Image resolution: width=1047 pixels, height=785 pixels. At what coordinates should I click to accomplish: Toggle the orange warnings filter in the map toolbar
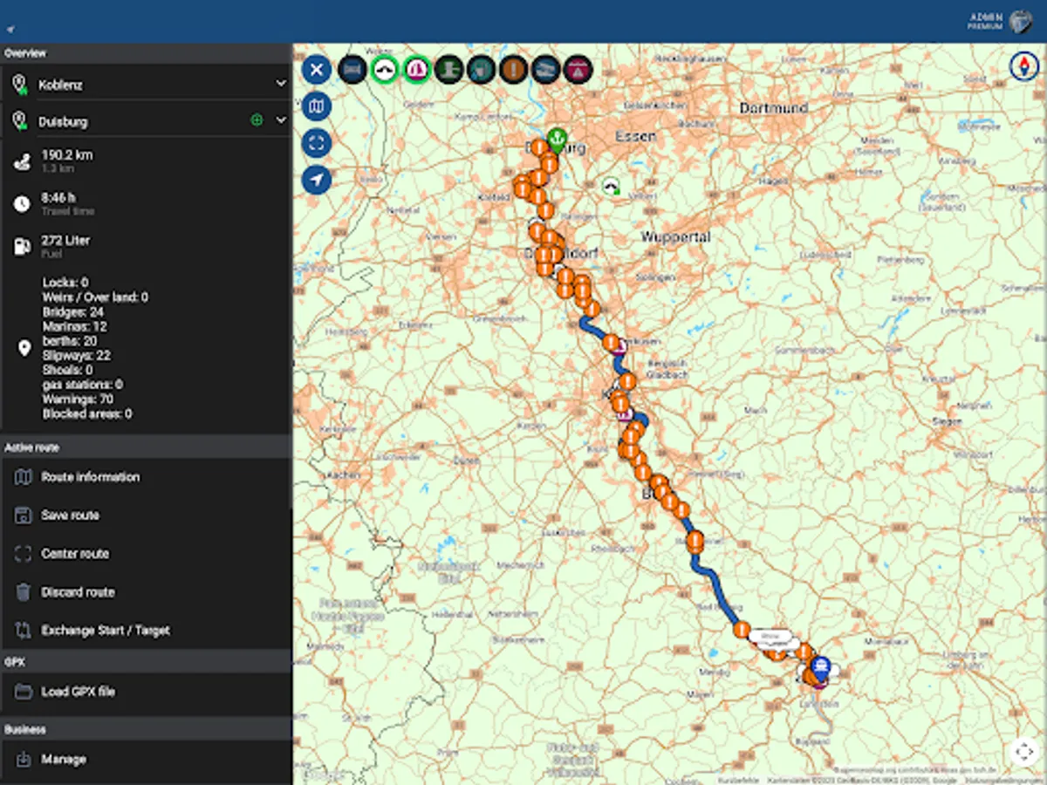(x=513, y=70)
